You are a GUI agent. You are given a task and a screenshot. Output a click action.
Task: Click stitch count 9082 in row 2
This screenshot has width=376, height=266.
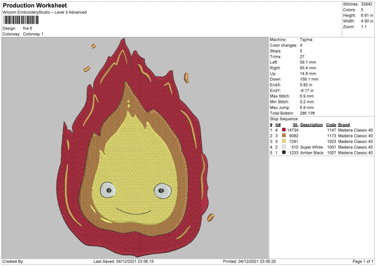pyautogui.click(x=294, y=136)
